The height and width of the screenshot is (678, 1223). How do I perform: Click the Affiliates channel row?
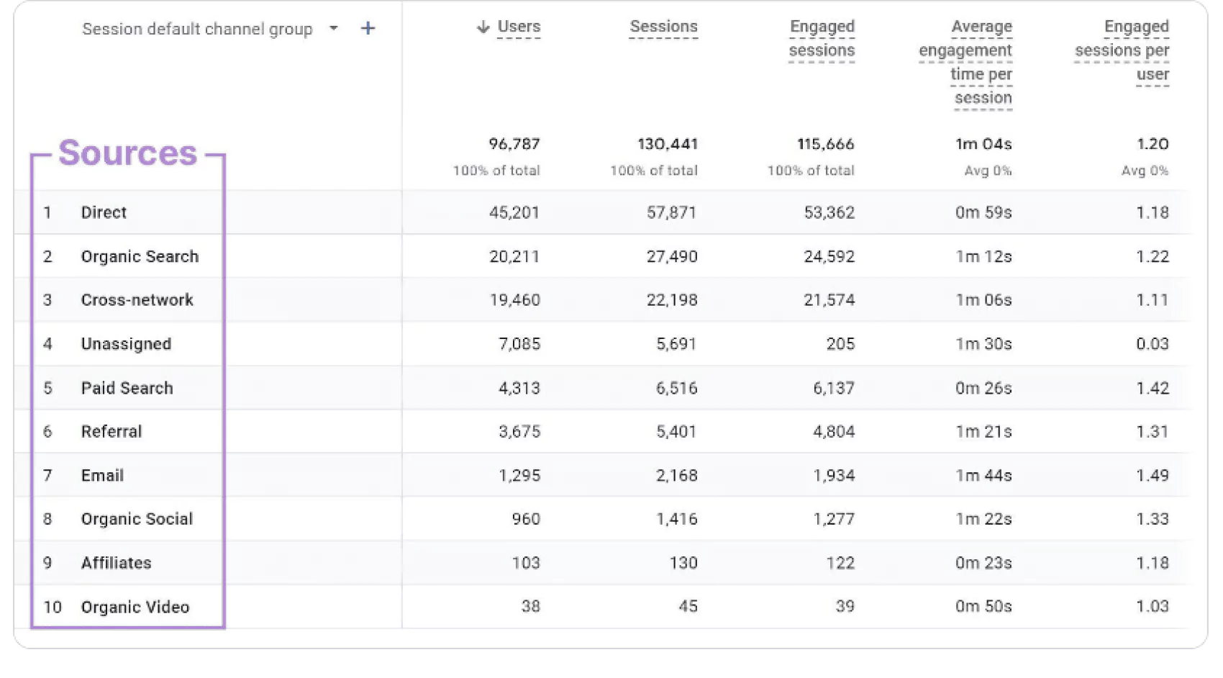(116, 563)
